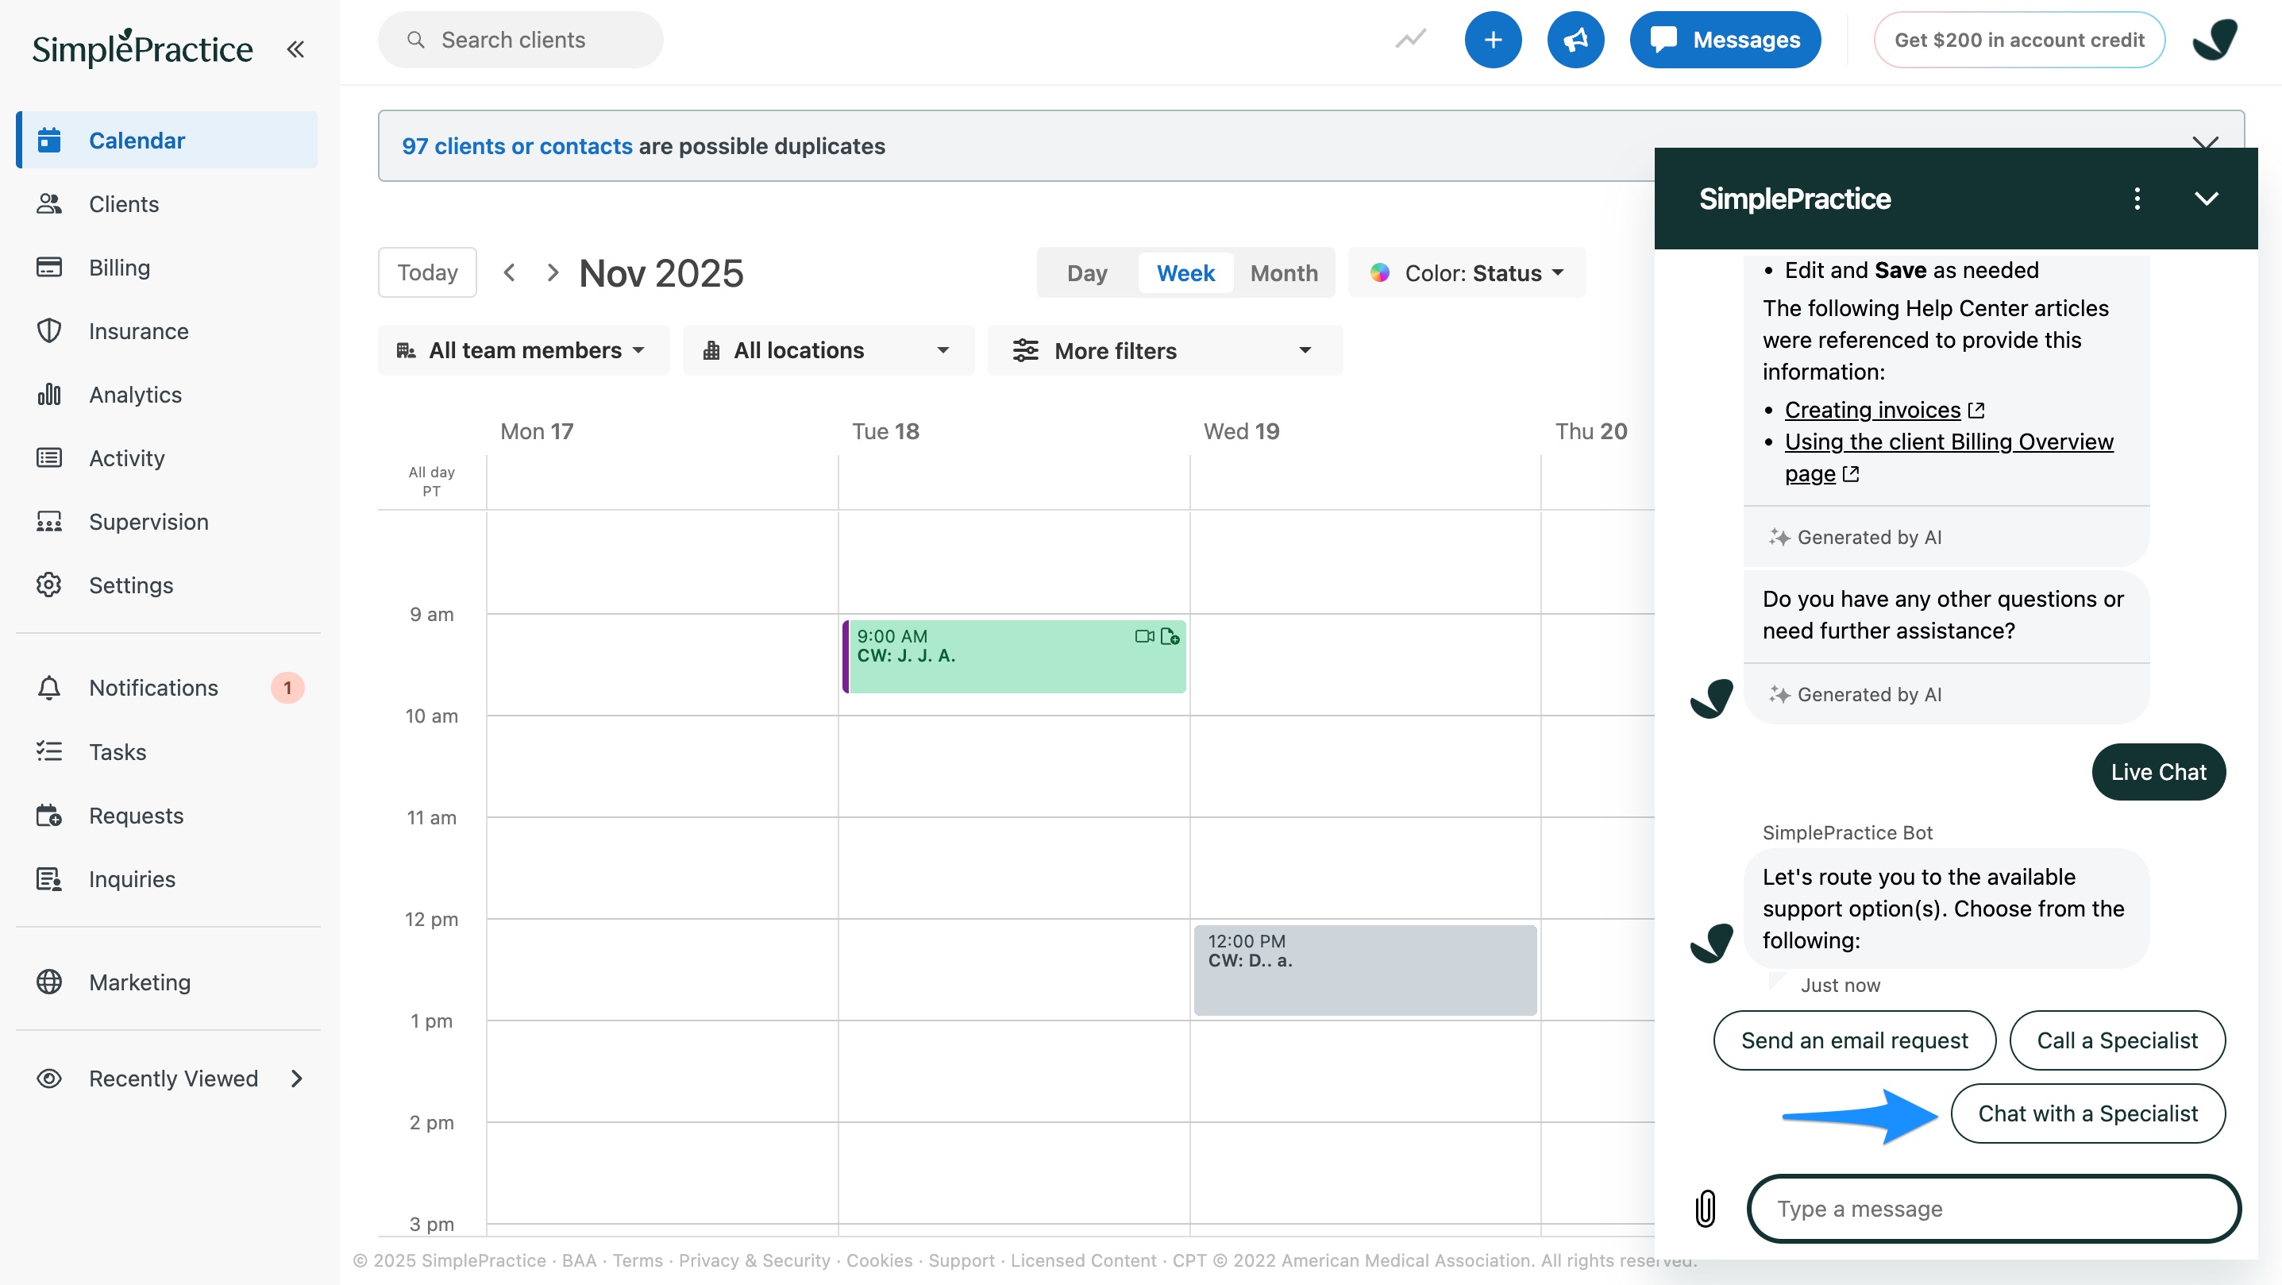This screenshot has height=1285, width=2282.
Task: Open the Creating invoices help link
Action: pos(1871,410)
